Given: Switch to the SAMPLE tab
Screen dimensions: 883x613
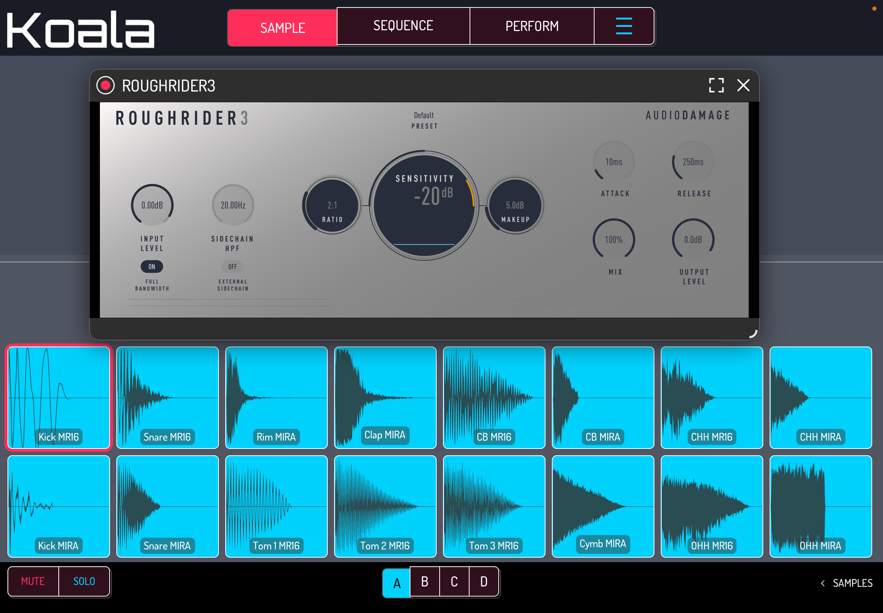Looking at the screenshot, I should [x=282, y=28].
